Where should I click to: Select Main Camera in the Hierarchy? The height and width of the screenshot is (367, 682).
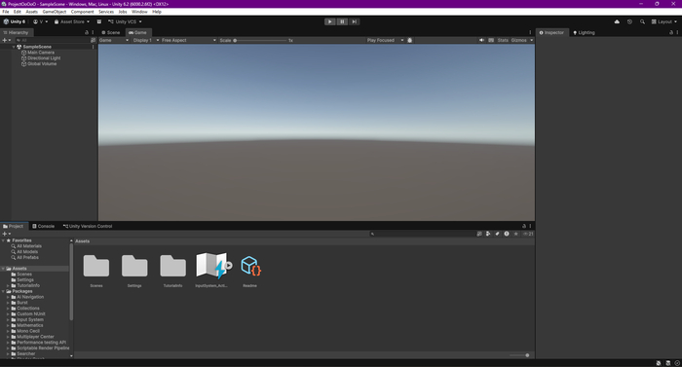pos(41,53)
